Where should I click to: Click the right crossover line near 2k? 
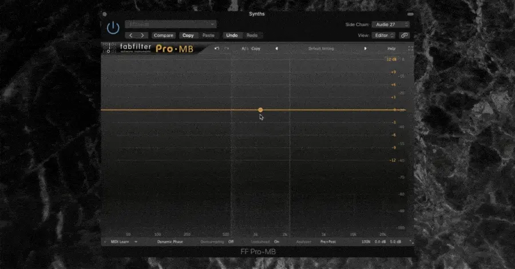point(290,145)
